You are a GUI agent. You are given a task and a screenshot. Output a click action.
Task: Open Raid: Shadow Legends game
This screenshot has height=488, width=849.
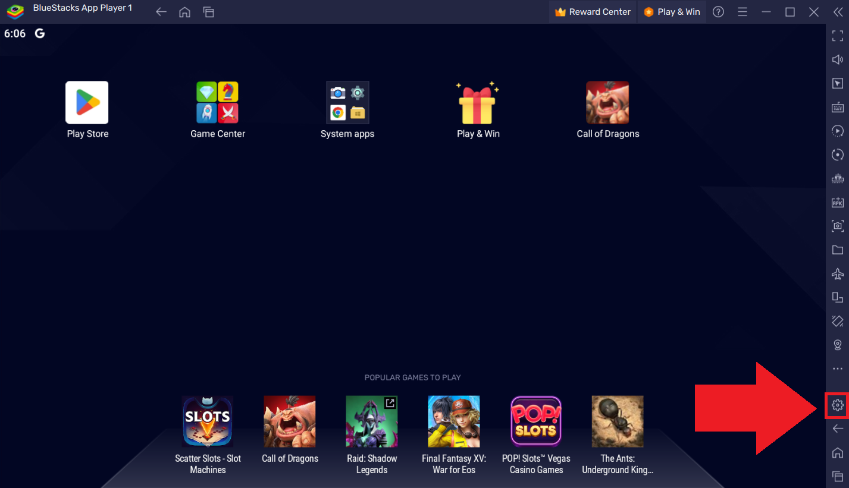point(372,421)
